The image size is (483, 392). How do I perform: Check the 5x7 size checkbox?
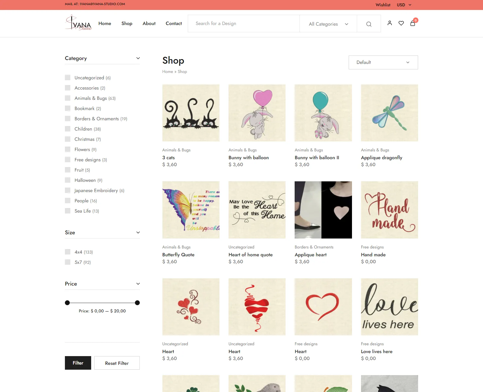pos(68,262)
